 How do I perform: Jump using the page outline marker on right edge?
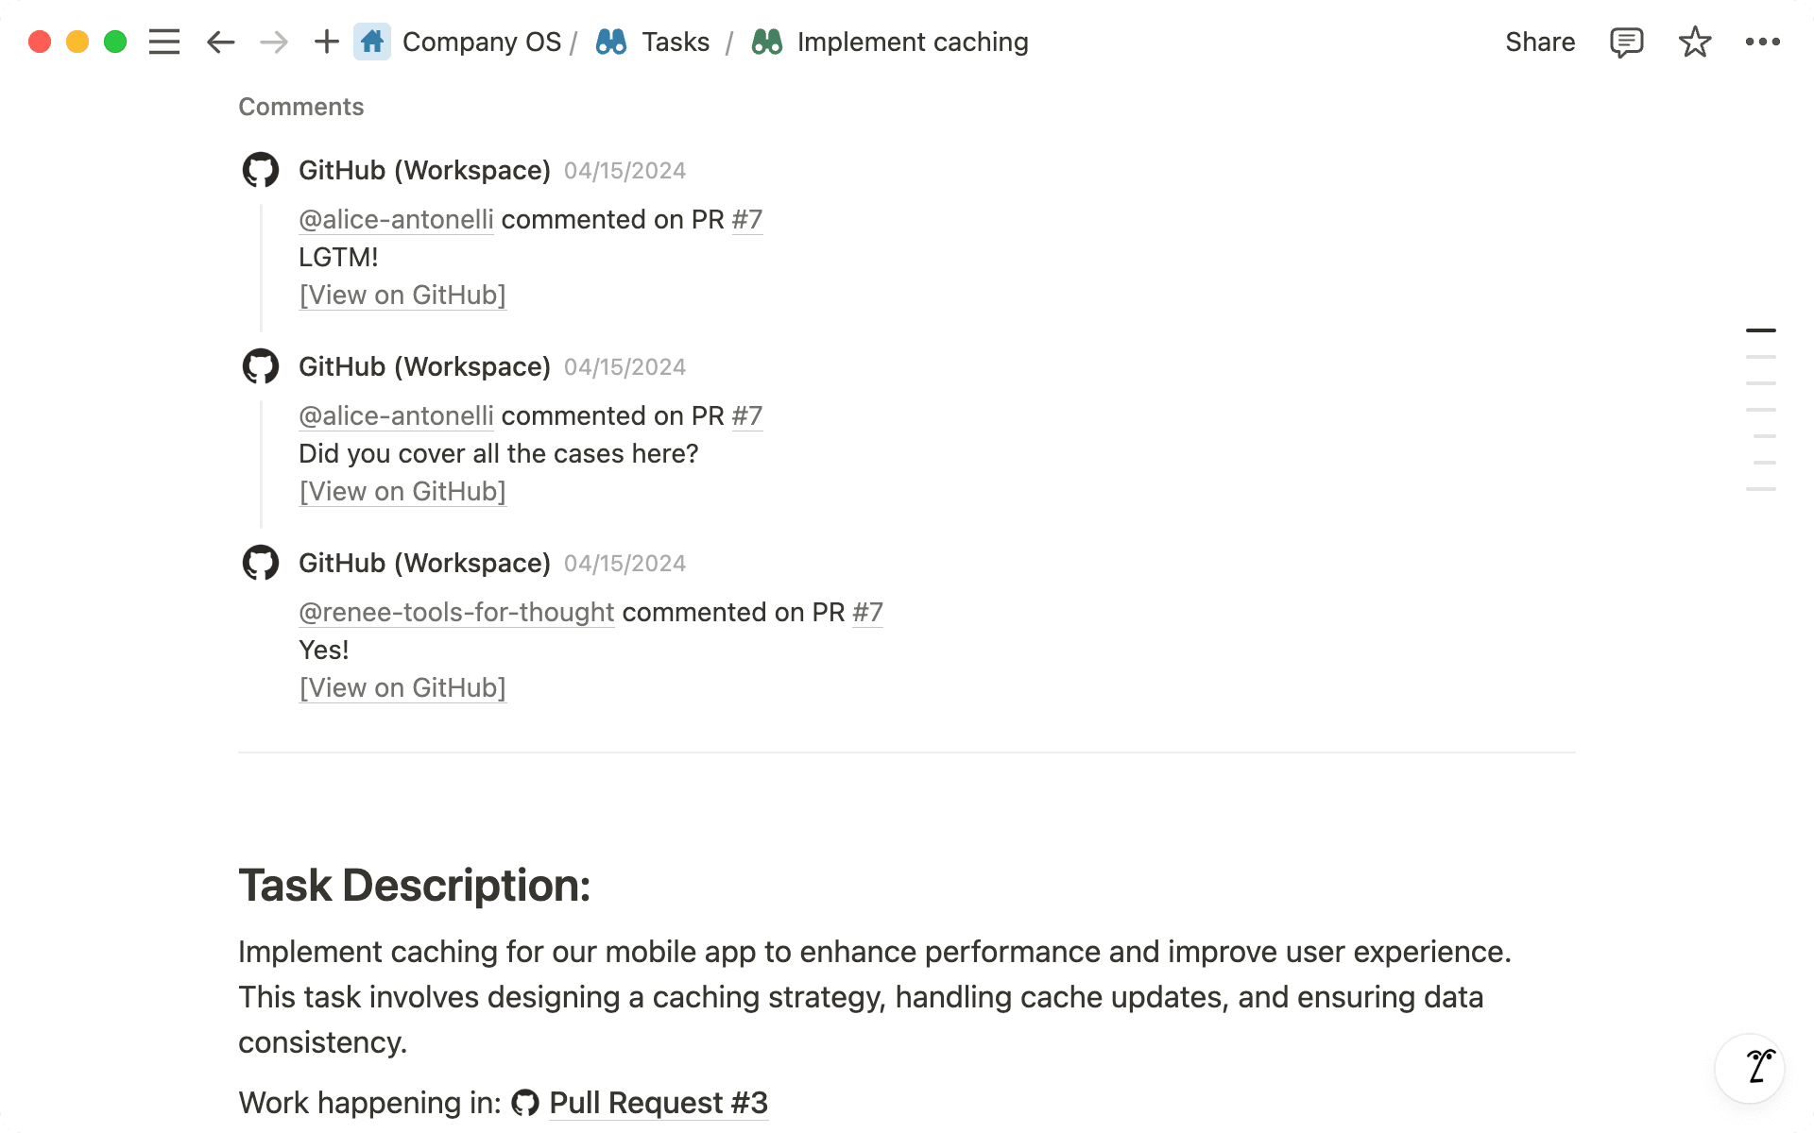click(1760, 330)
